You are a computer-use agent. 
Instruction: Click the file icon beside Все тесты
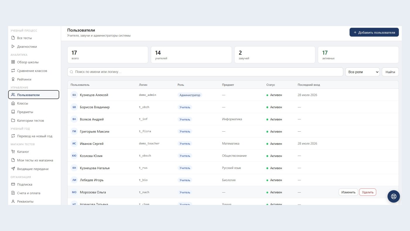(x=13, y=38)
